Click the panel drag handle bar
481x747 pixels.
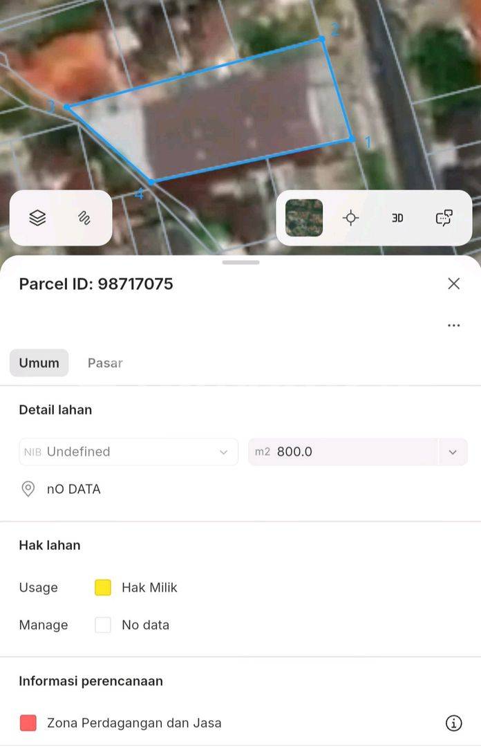tap(240, 262)
